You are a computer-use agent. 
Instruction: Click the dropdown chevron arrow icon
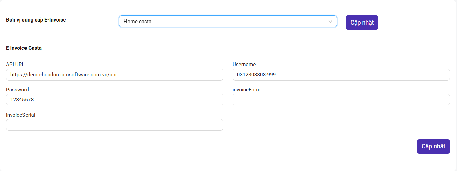tap(331, 22)
